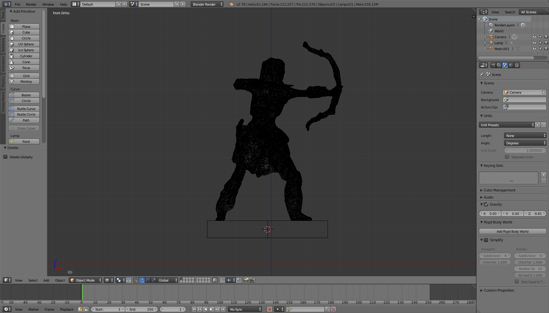Screen dimensions: 549x313
Task: Toggle selectability arrow for Lamp
Action: tap(540, 43)
